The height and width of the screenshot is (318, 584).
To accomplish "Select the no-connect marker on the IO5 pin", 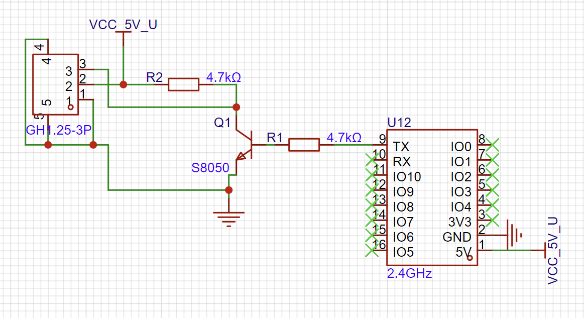I will [372, 250].
